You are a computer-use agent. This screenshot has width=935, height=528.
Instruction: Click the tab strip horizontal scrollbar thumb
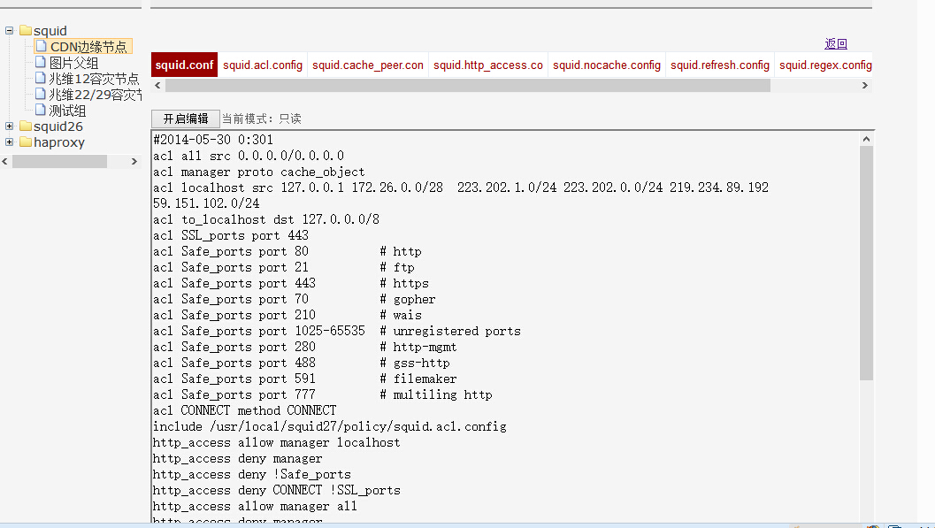468,85
